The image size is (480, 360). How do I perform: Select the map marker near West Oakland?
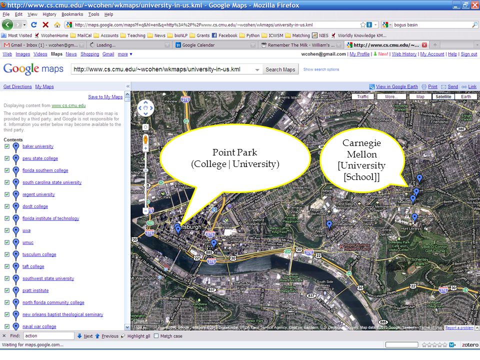329,225
